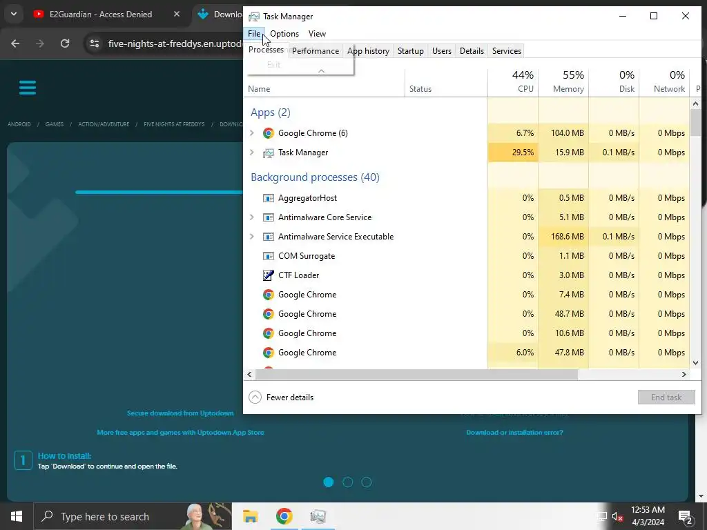Go back in the Chrome browser

click(x=15, y=43)
